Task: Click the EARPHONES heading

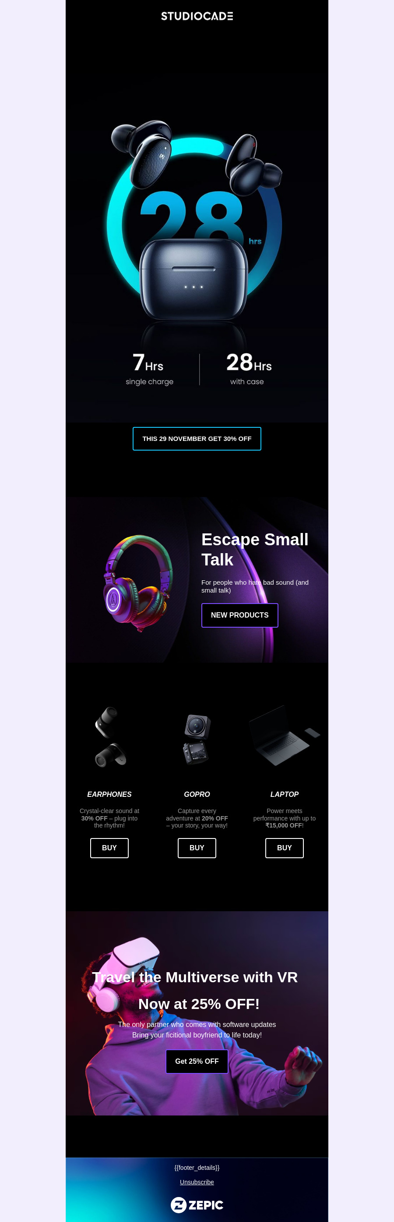Action: click(109, 794)
